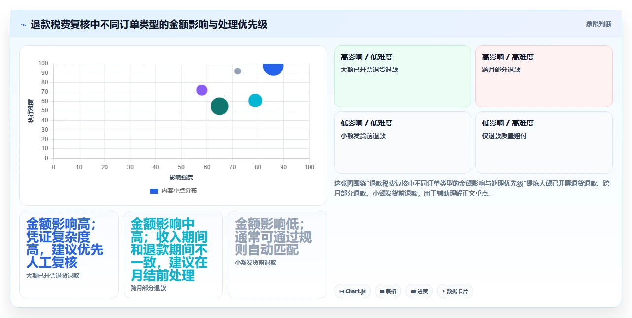Screen dimensions: 632x318
Task: Click the 小额发货前退款 text in quadrant card
Action: [363, 136]
